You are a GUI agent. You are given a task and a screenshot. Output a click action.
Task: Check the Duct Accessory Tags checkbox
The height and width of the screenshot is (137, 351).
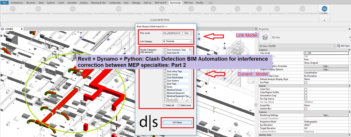pyautogui.click(x=165, y=50)
